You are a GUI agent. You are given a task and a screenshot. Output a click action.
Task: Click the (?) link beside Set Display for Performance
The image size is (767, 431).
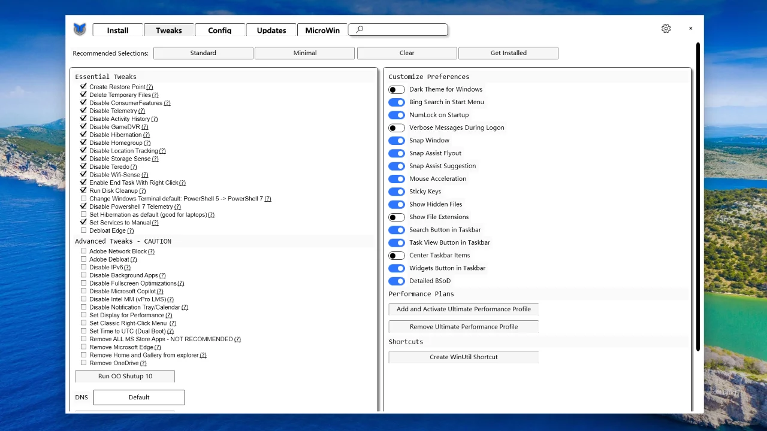click(x=169, y=315)
